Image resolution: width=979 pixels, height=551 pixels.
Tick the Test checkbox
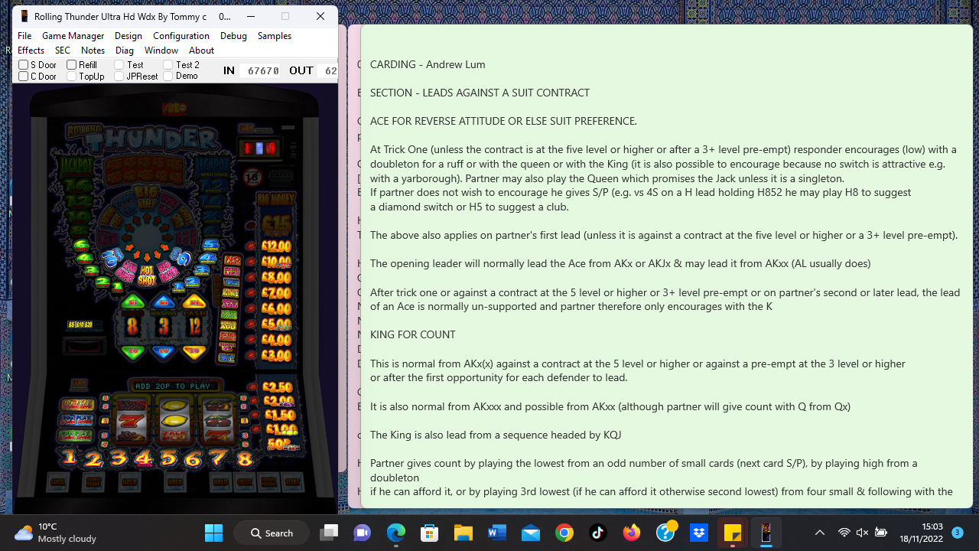point(119,65)
